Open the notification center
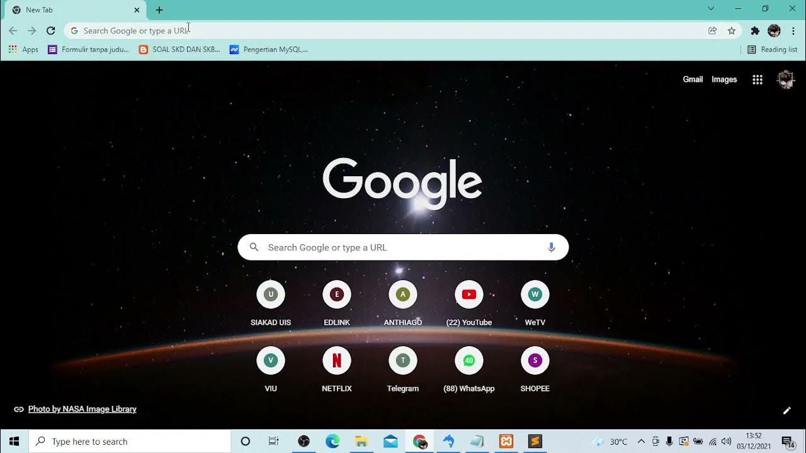The image size is (806, 453). tap(787, 441)
